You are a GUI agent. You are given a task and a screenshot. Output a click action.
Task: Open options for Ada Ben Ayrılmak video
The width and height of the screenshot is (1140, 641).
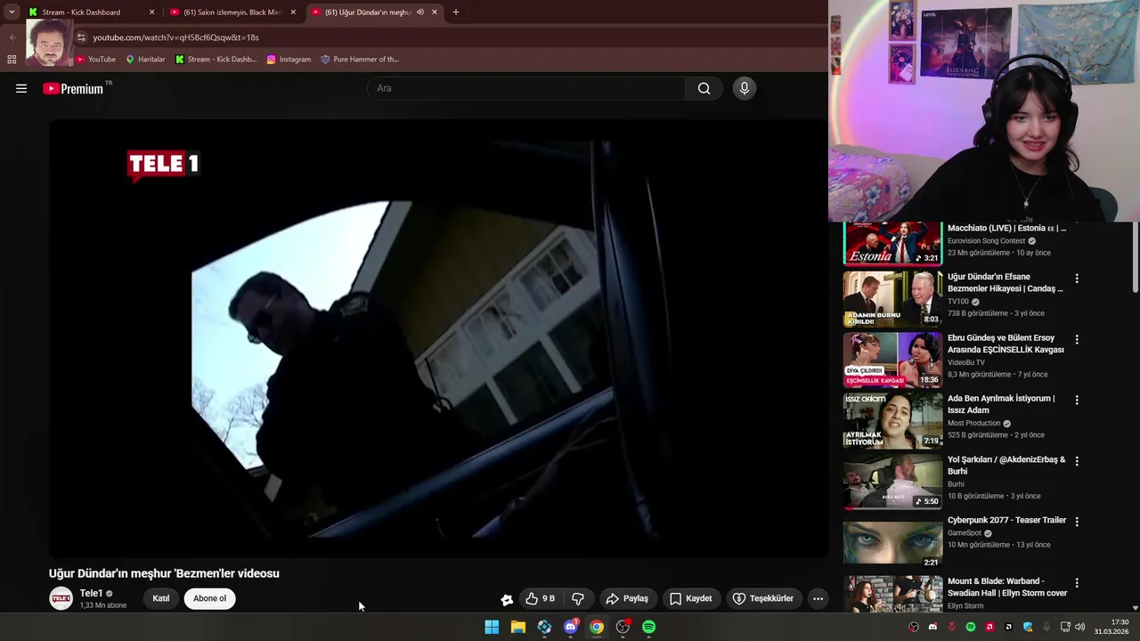[1077, 401]
